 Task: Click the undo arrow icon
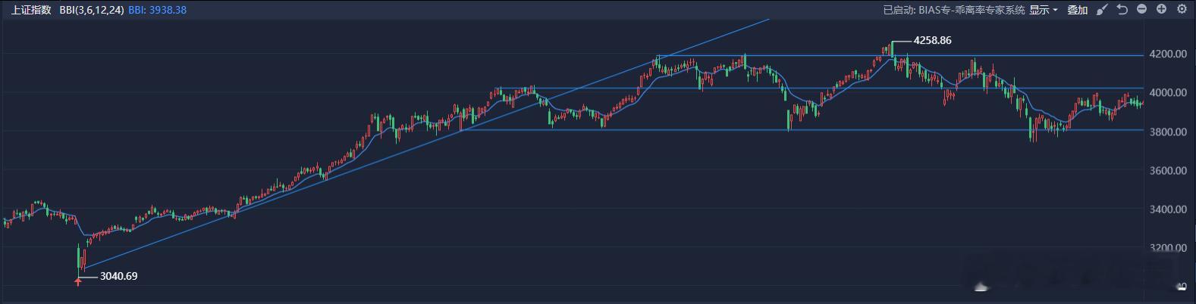1122,10
